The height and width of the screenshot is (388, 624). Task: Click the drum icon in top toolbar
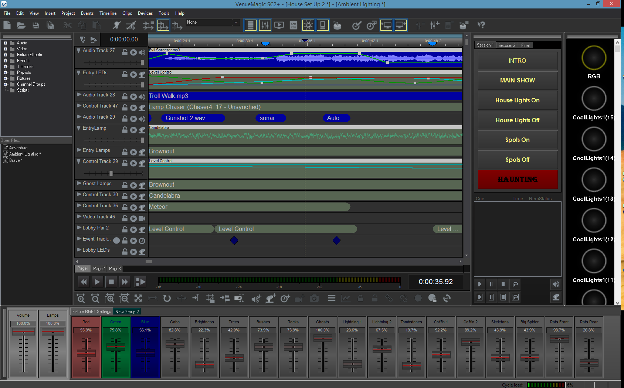(x=337, y=25)
